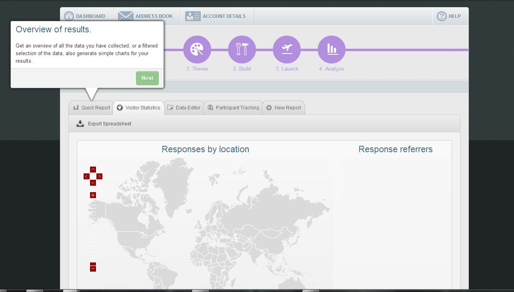This screenshot has height=292, width=514.
Task: Zoom out the map with minus button
Action: [x=93, y=269]
